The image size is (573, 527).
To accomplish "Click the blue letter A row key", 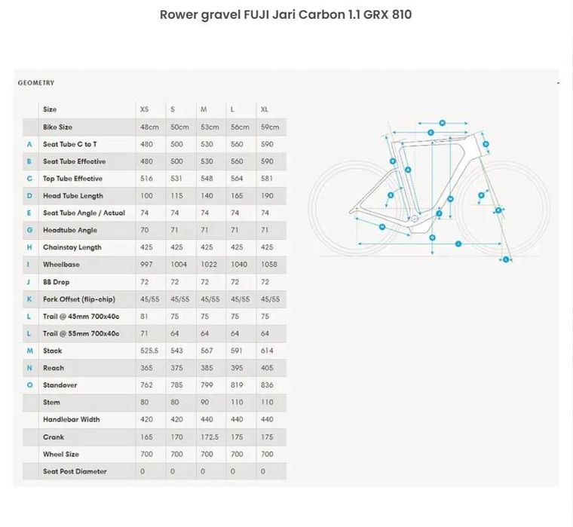I will coord(29,144).
